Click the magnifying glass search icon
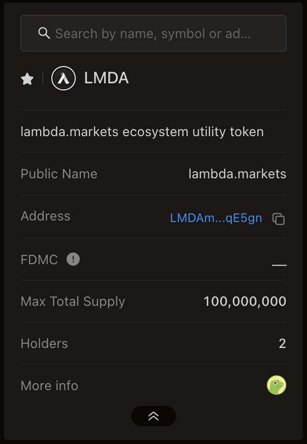 point(44,34)
